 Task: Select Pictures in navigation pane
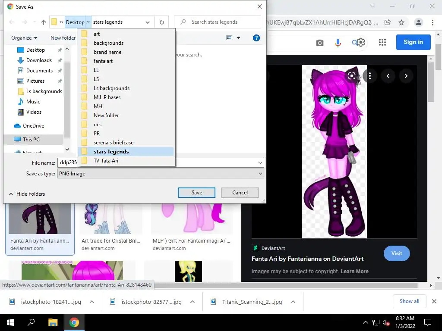tap(35, 81)
